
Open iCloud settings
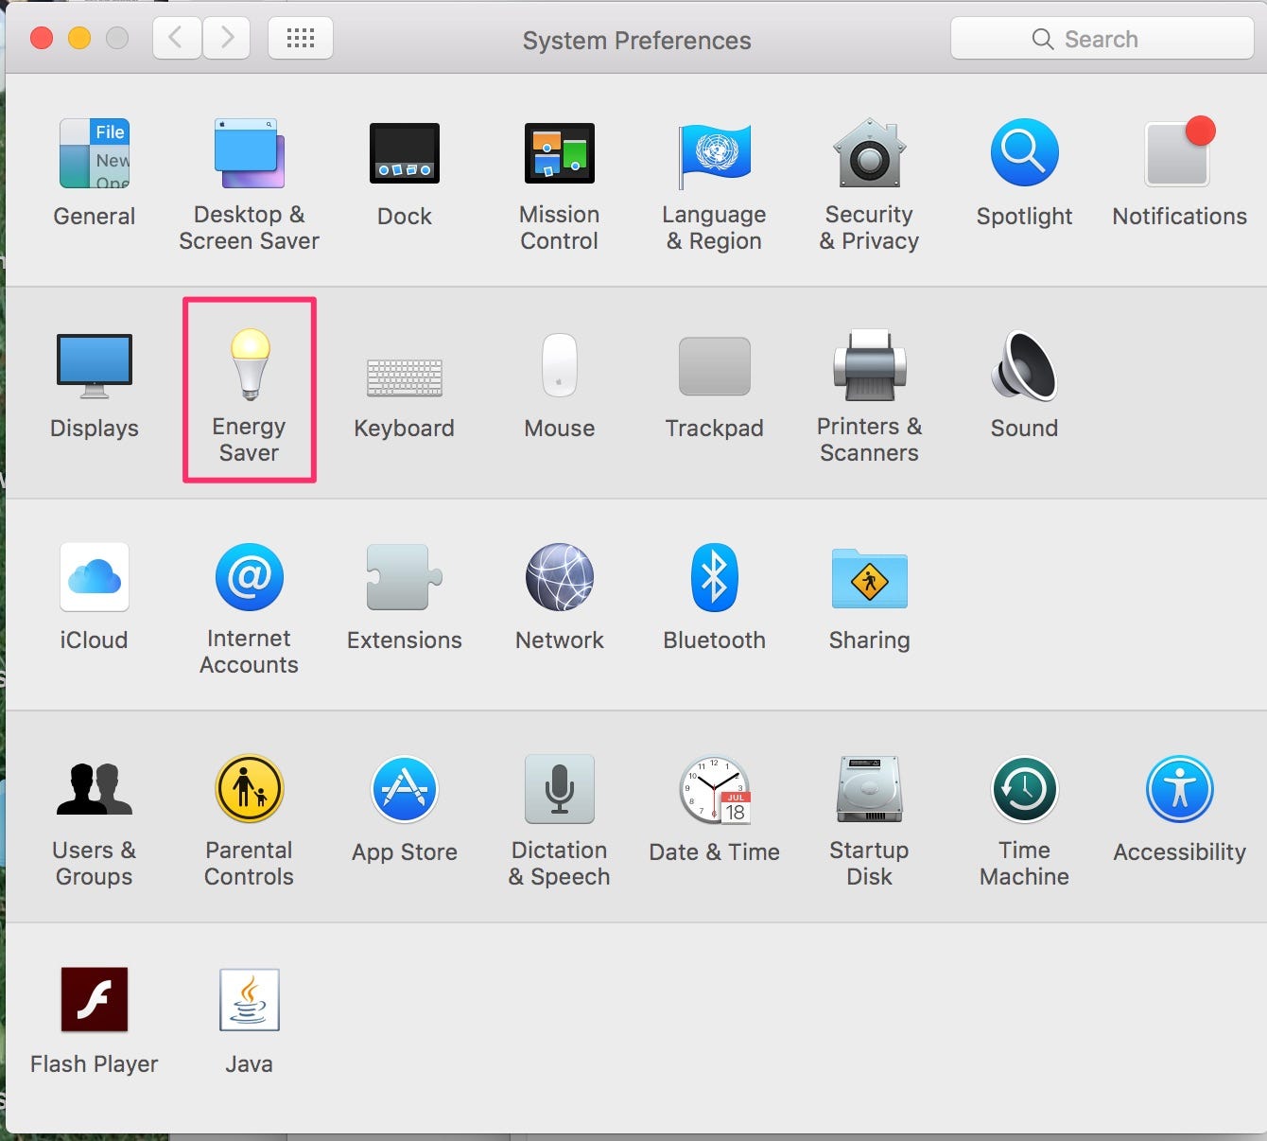(x=95, y=577)
